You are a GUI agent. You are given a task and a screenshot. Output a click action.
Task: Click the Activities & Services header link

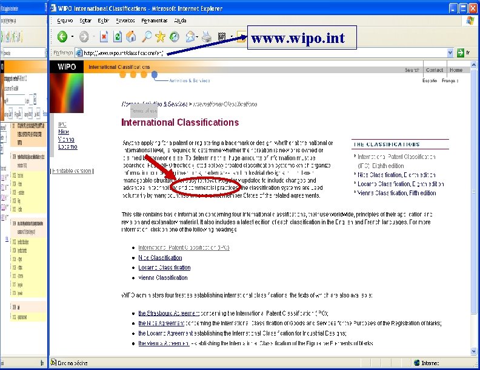[x=190, y=80]
